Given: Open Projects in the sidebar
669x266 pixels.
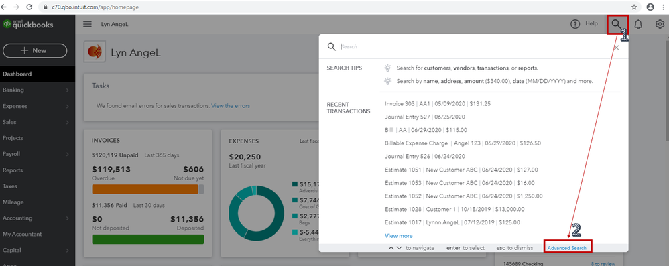Looking at the screenshot, I should tap(13, 138).
